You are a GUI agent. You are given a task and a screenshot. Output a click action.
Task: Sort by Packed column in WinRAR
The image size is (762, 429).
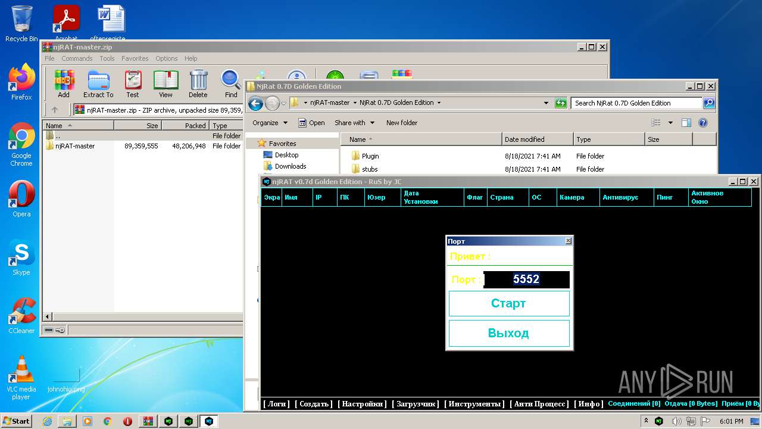point(185,126)
